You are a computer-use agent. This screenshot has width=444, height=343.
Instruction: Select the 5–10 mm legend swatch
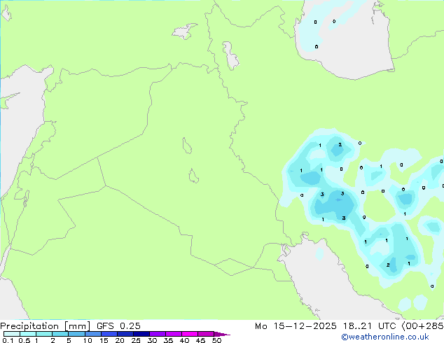pyautogui.click(x=76, y=334)
